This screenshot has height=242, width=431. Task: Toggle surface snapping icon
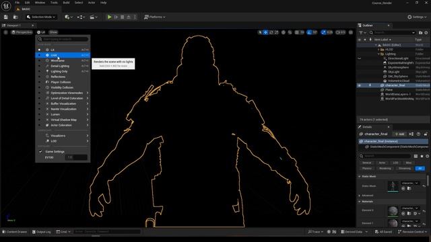(290, 32)
